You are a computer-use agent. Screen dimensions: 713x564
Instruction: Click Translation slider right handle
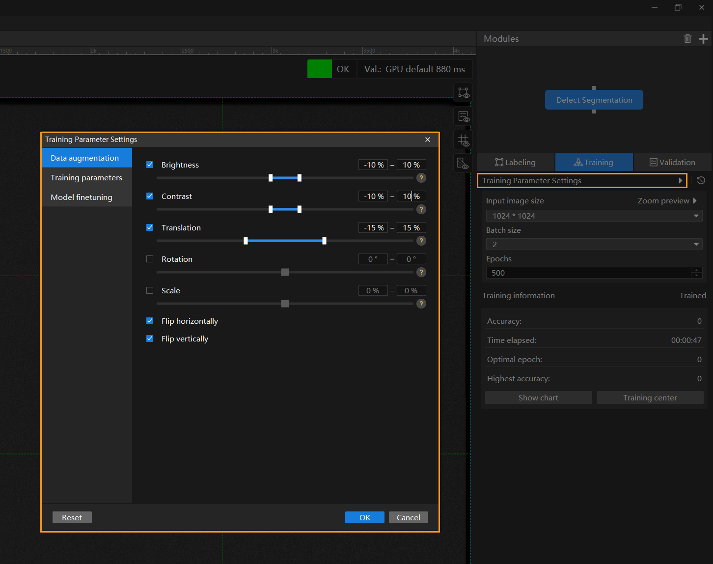coord(324,241)
